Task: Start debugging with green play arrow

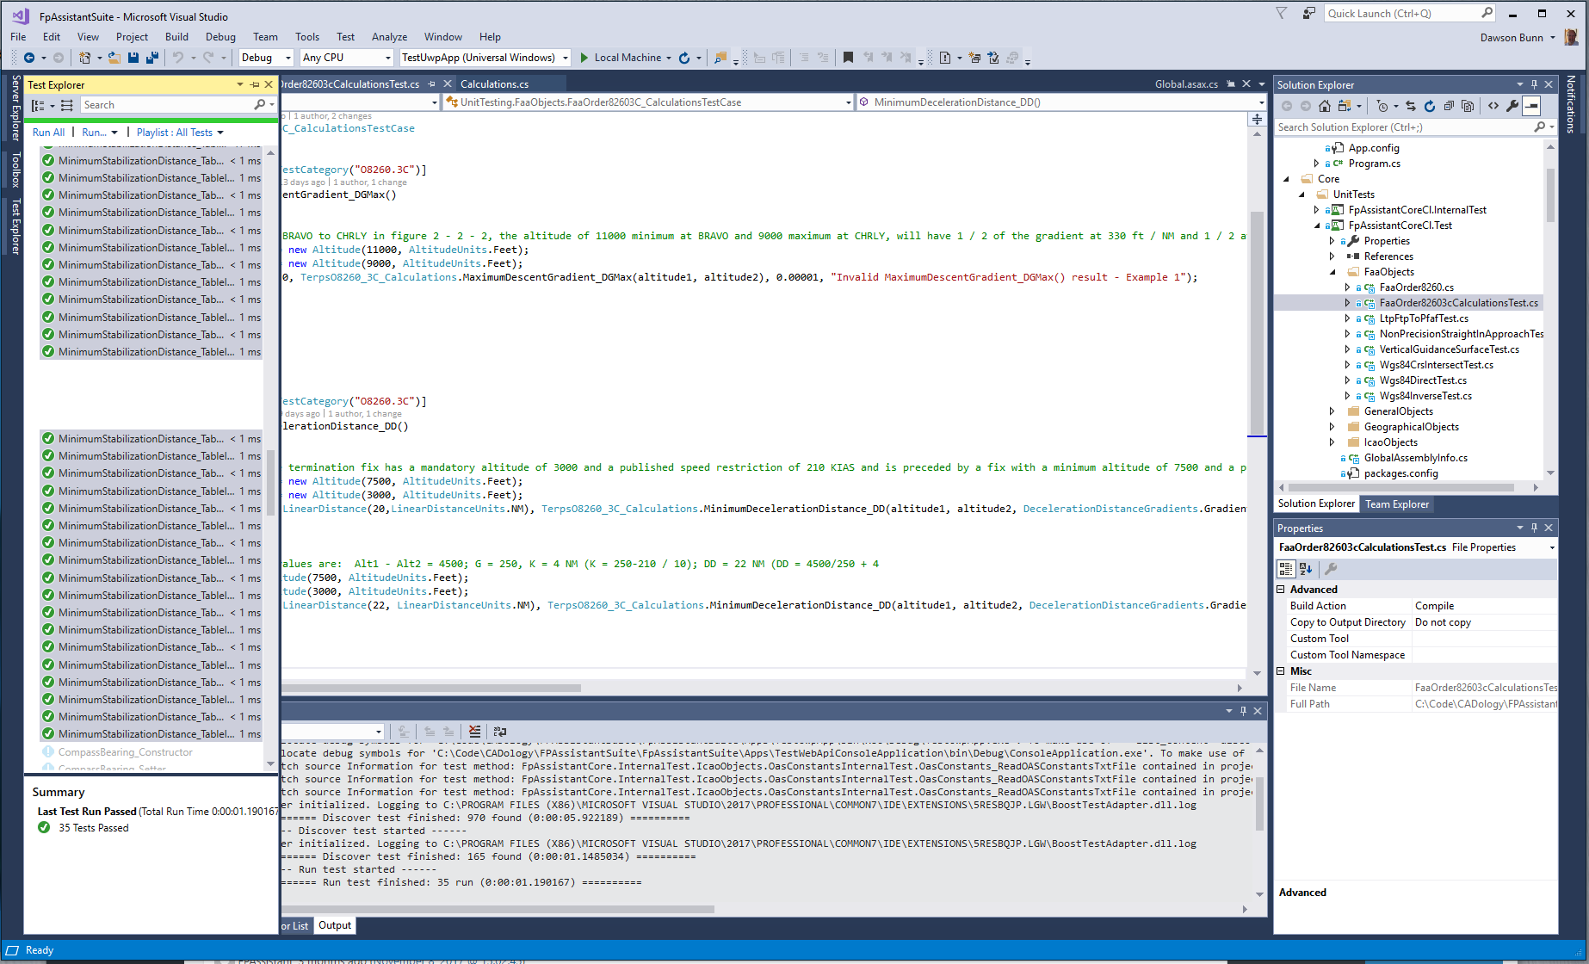Action: click(584, 58)
